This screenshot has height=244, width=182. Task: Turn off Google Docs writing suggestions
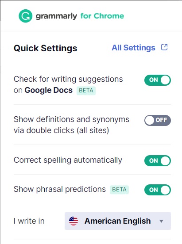coord(158,80)
